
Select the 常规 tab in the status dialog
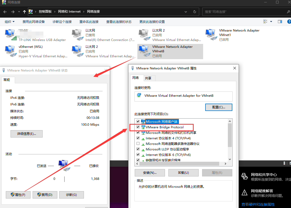8,80
